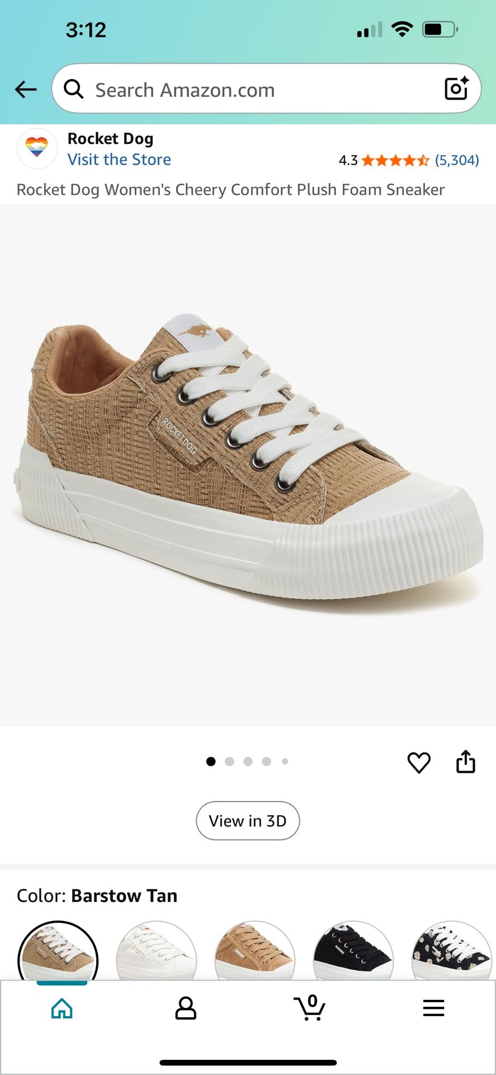
Task: Tap the share icon
Action: [x=466, y=761]
